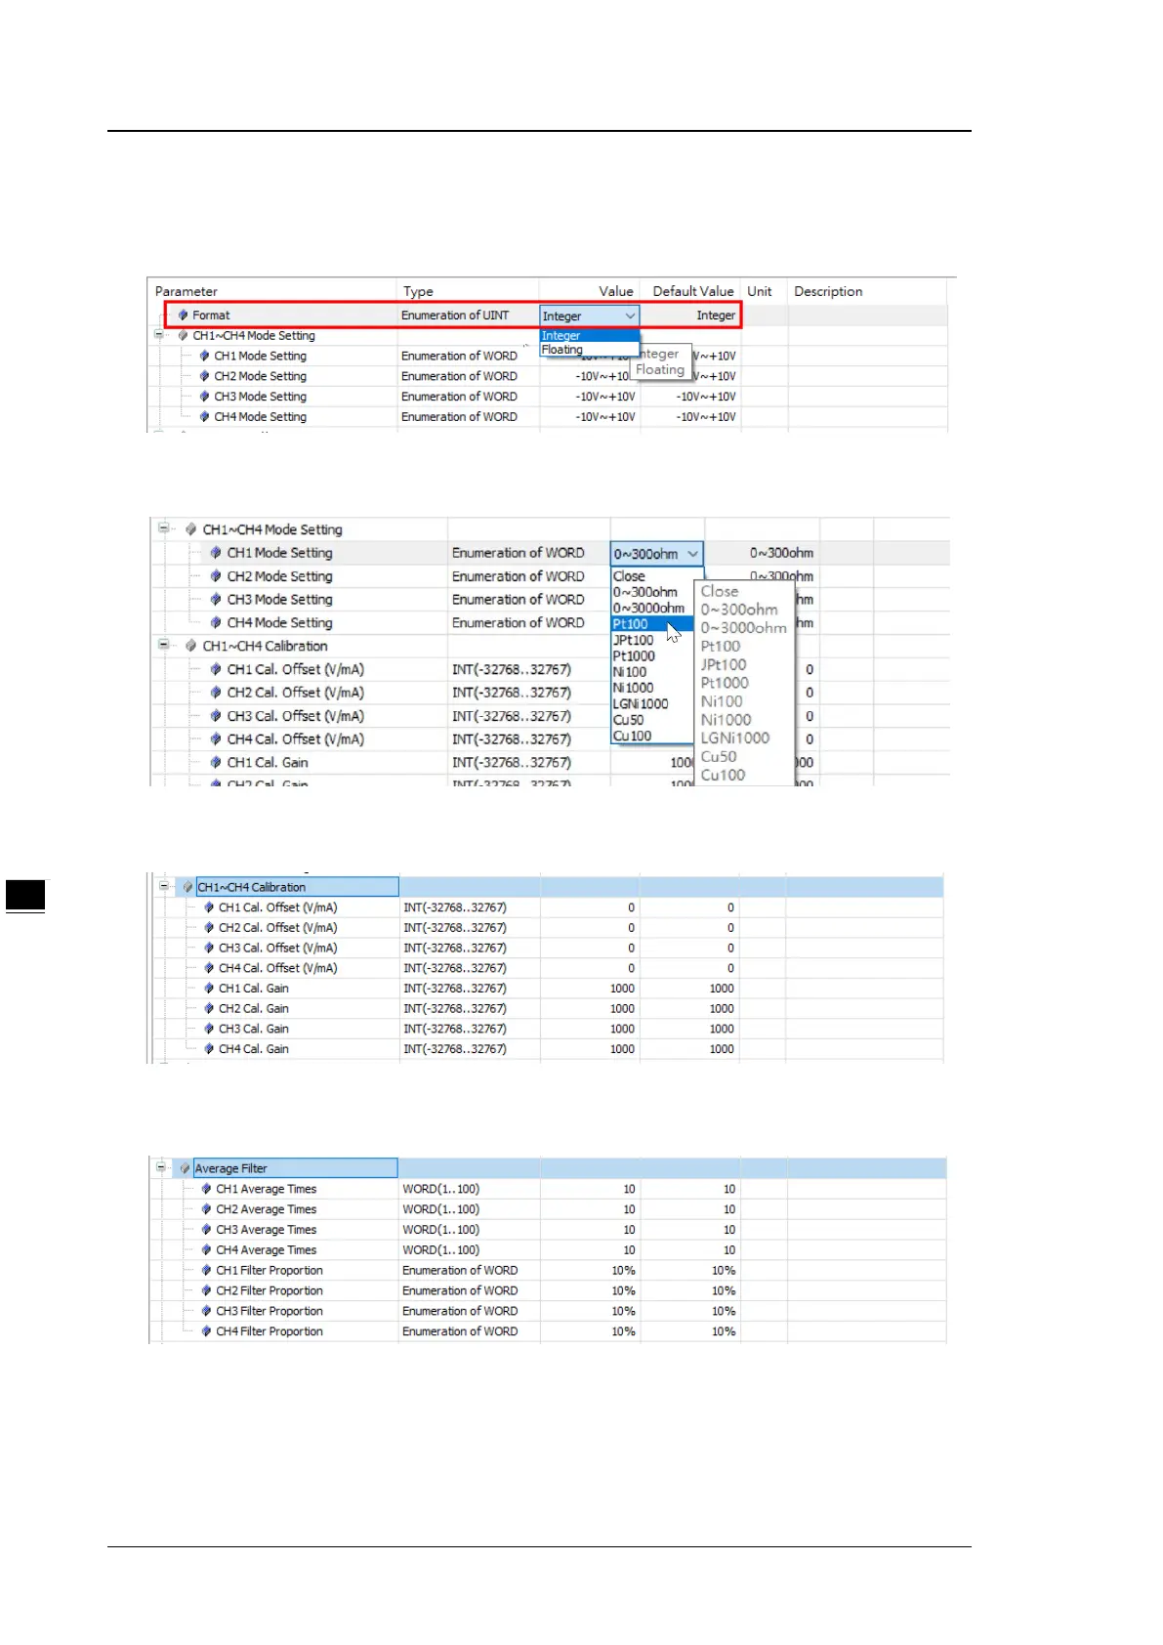Click the Format parameter diamond icon
Image resolution: width=1163 pixels, height=1645 pixels.
183,316
